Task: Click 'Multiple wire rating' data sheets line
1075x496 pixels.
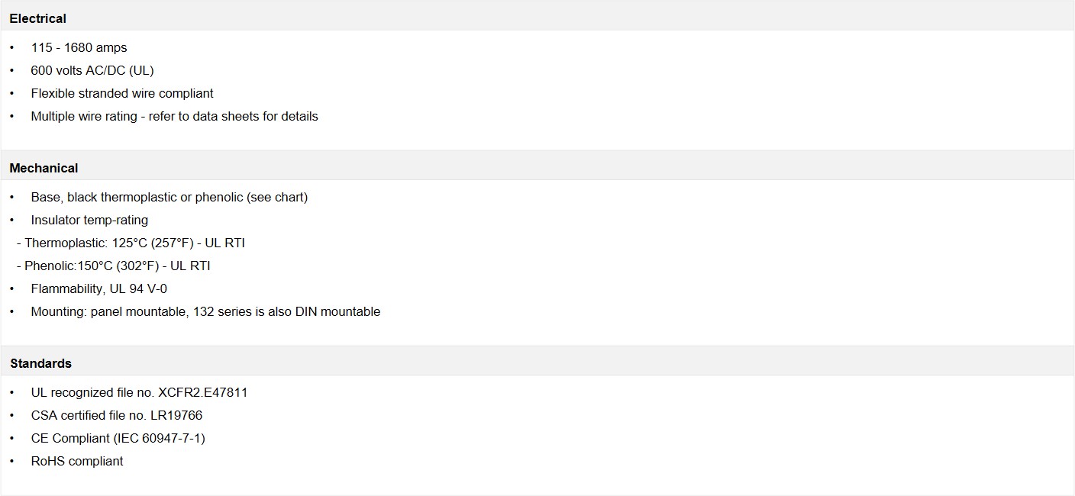Action: [174, 116]
